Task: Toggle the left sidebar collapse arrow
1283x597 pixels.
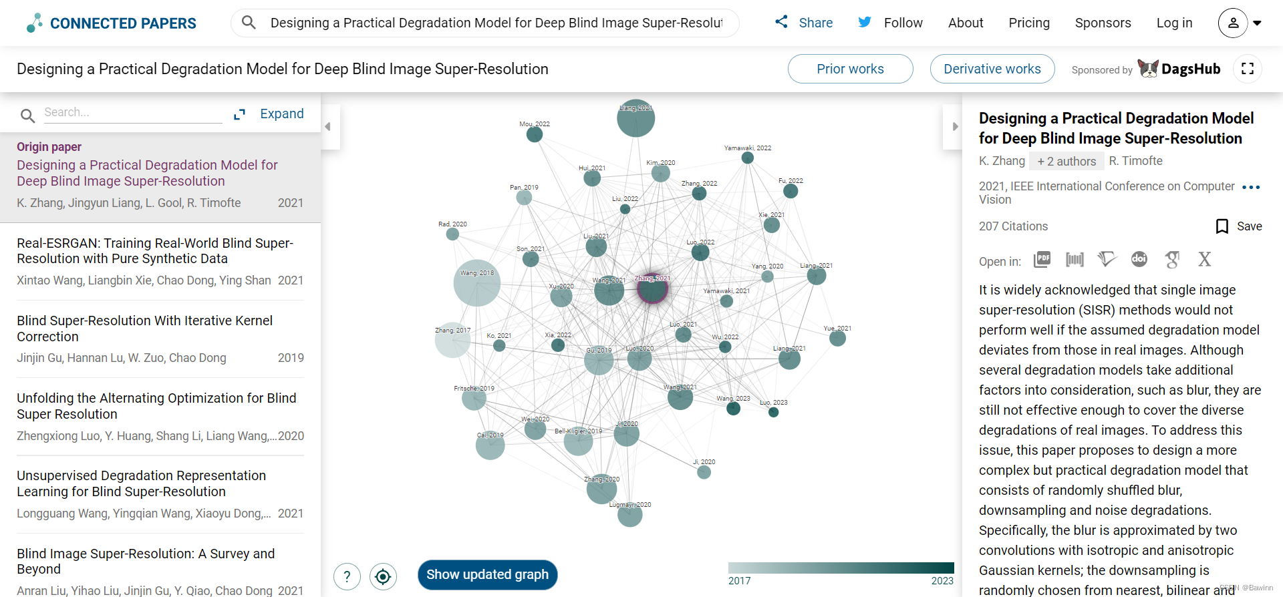Action: pos(329,126)
